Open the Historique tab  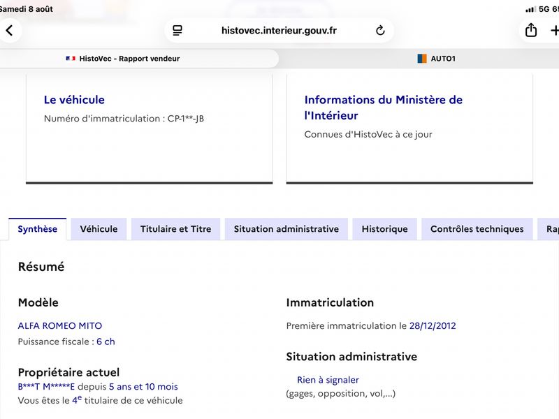pyautogui.click(x=385, y=229)
